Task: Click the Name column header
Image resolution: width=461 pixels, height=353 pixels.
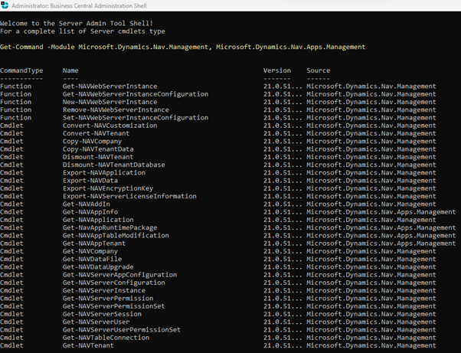Action: (x=70, y=70)
